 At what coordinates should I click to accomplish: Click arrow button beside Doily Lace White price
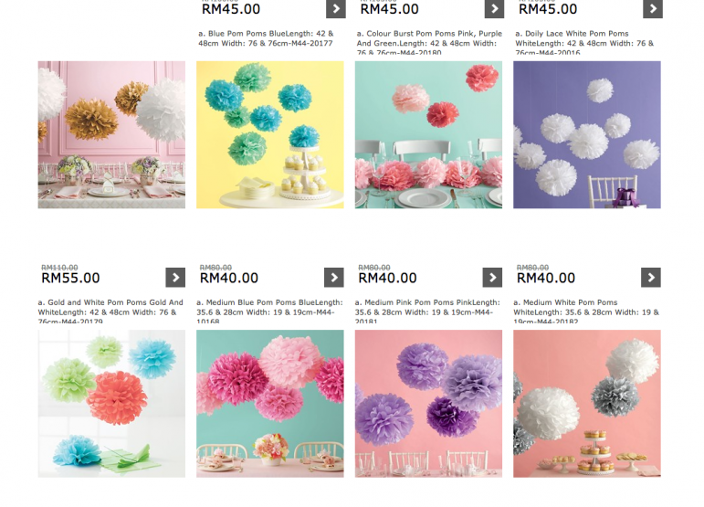[652, 8]
